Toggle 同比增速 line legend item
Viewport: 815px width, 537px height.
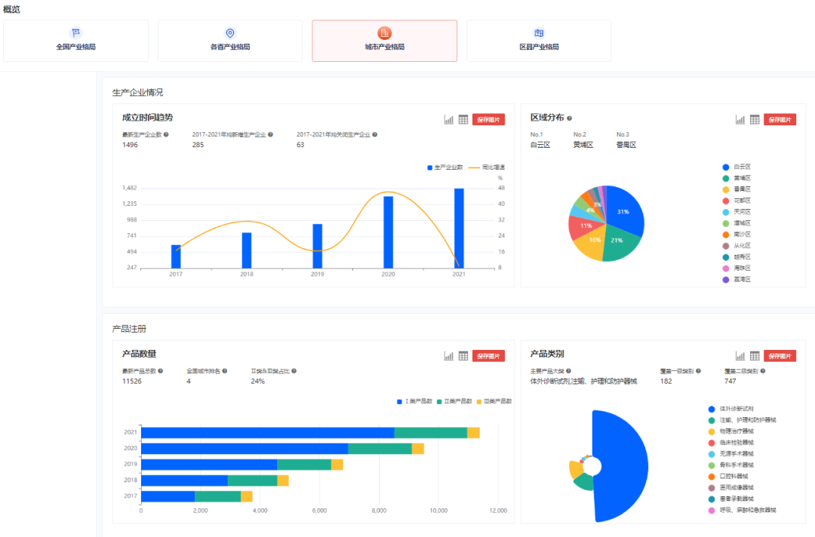487,167
